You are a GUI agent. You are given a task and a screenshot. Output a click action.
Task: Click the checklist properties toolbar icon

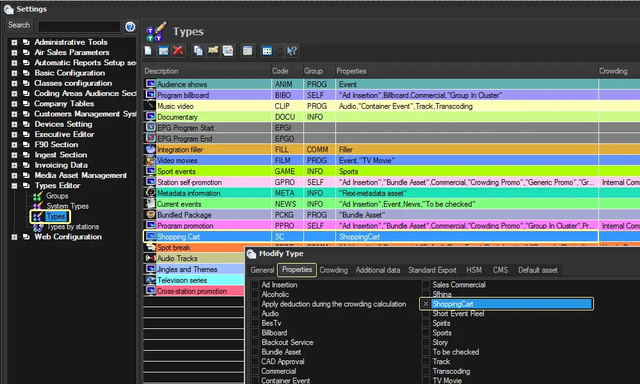(248, 51)
